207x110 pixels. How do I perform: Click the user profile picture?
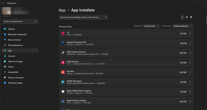[6, 12]
